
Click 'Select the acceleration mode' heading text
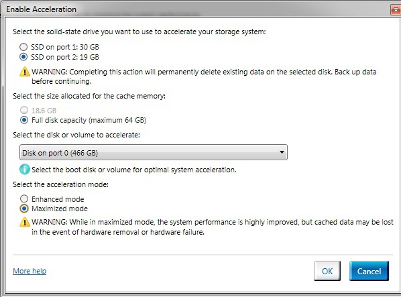point(60,184)
